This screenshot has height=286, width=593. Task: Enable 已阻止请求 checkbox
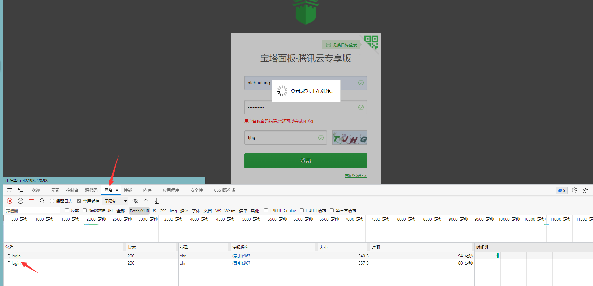point(302,210)
